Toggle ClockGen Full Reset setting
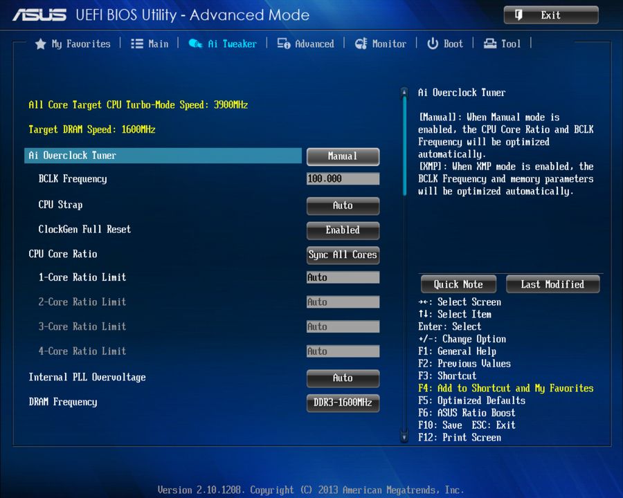 click(343, 230)
